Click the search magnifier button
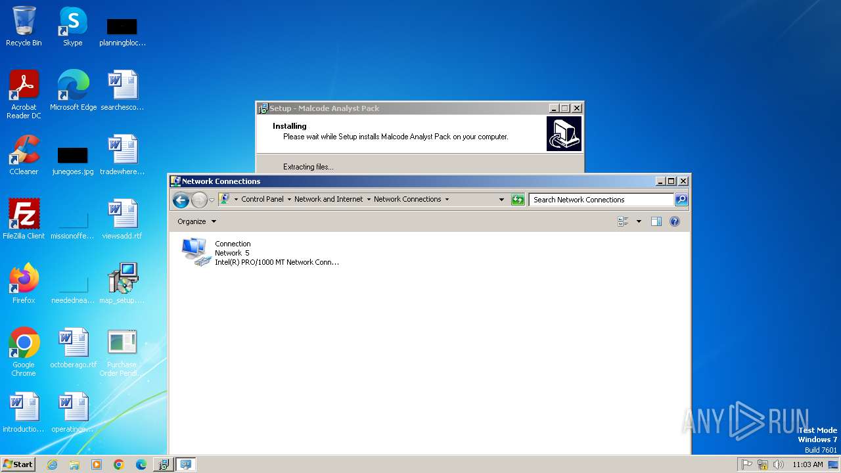841x473 pixels. click(x=681, y=200)
